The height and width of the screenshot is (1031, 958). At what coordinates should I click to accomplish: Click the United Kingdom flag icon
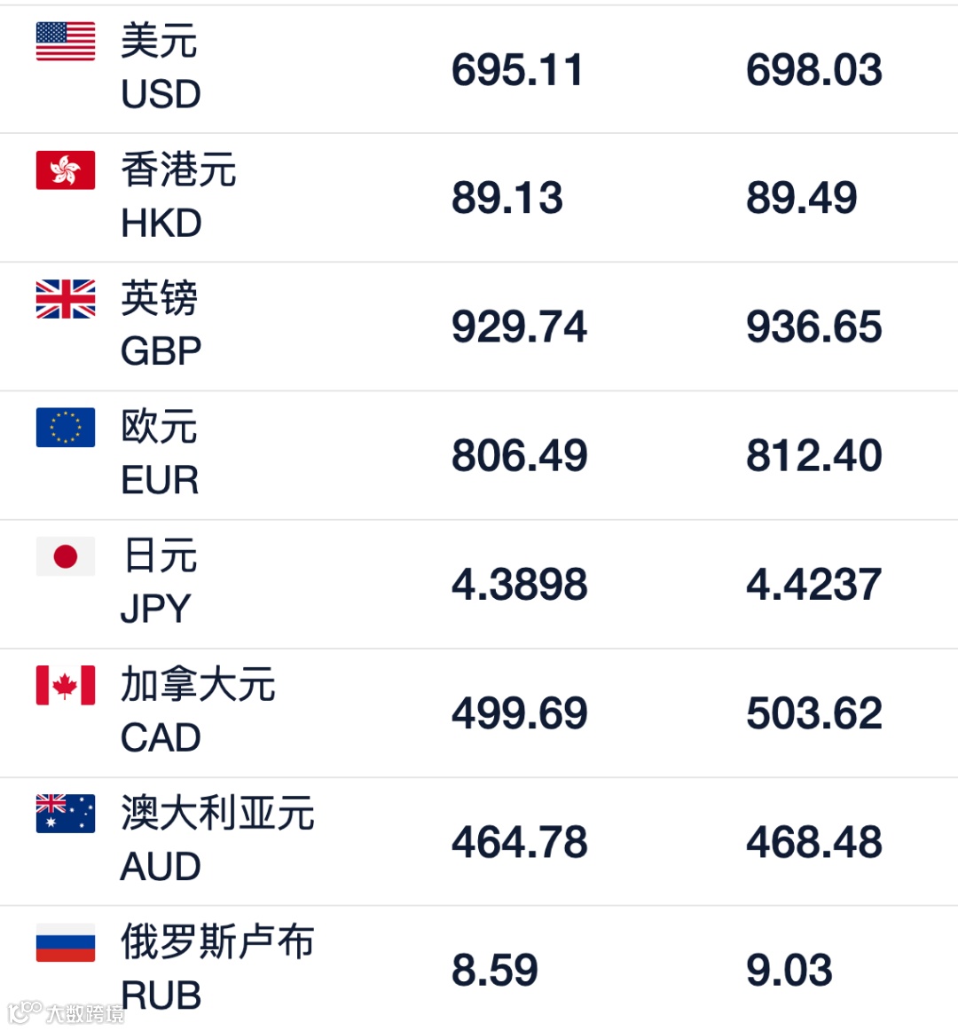(65, 299)
